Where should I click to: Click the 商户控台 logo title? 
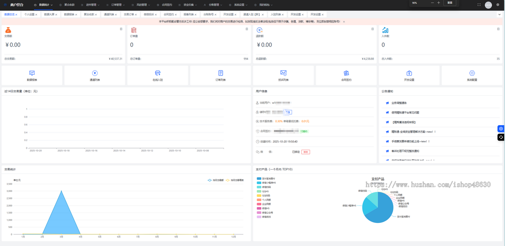point(17,5)
